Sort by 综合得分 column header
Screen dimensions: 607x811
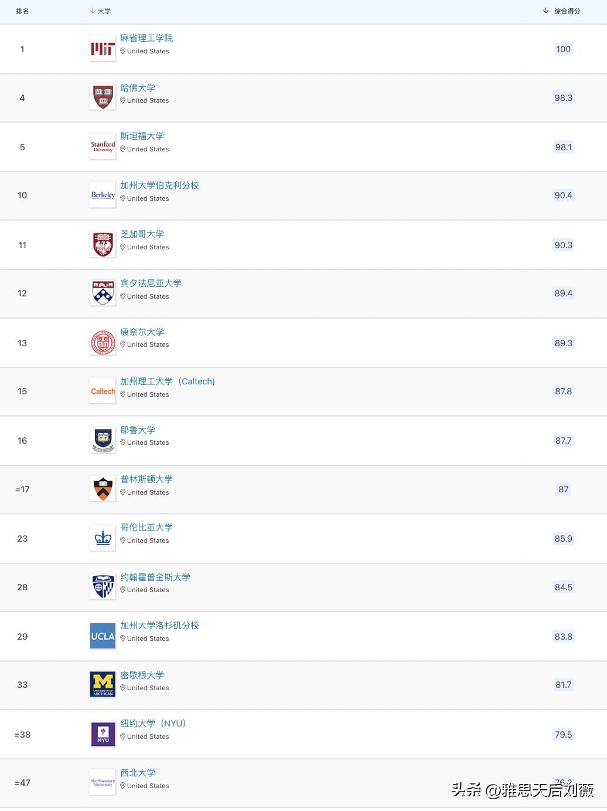coord(566,11)
